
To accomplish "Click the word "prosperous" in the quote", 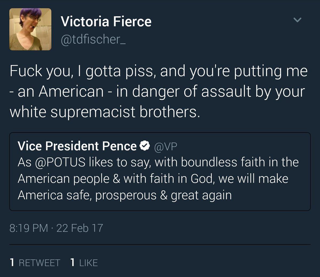I will (x=126, y=195).
